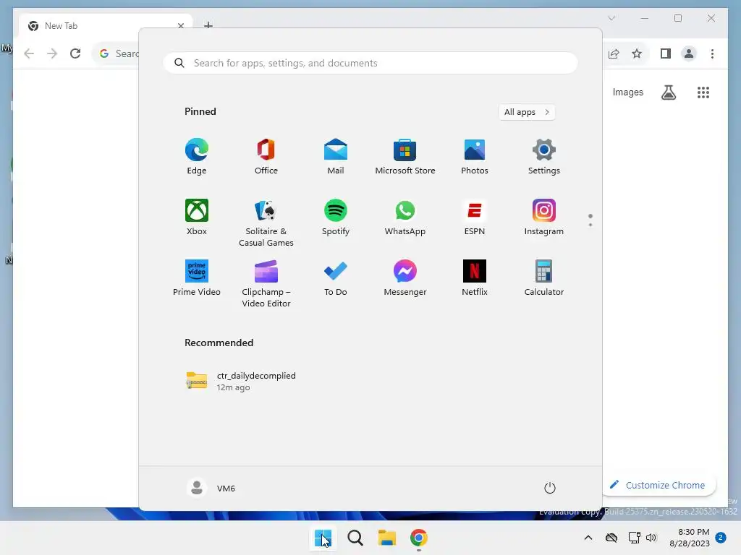Screen dimensions: 741x555
Task: Open the Calculator app
Action: tap(544, 278)
